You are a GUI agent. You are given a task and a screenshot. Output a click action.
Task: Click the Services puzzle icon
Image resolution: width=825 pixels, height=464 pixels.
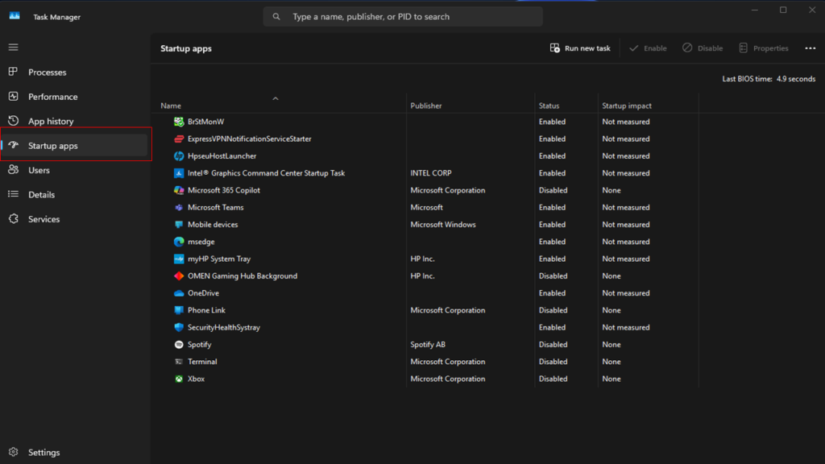[13, 218]
